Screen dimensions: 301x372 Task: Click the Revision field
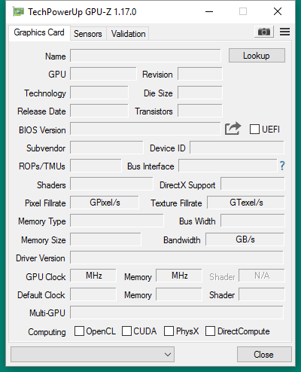point(200,74)
